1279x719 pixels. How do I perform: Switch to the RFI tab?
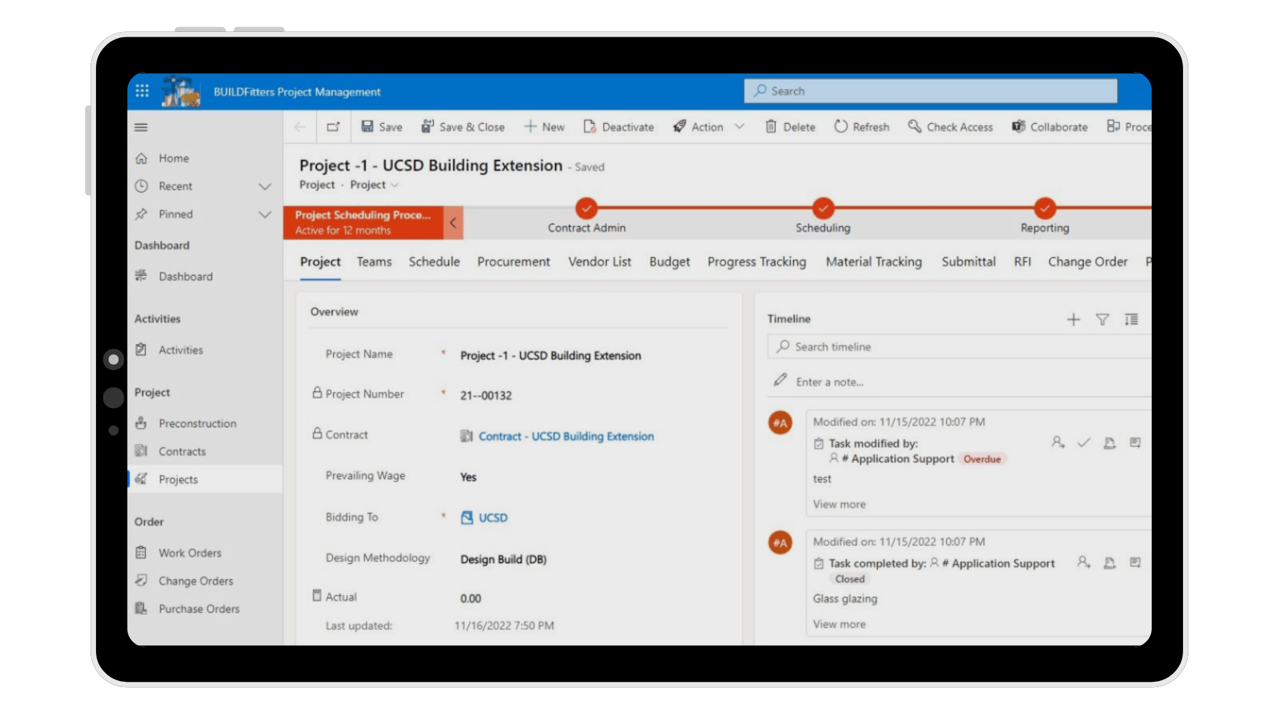[x=1023, y=262]
